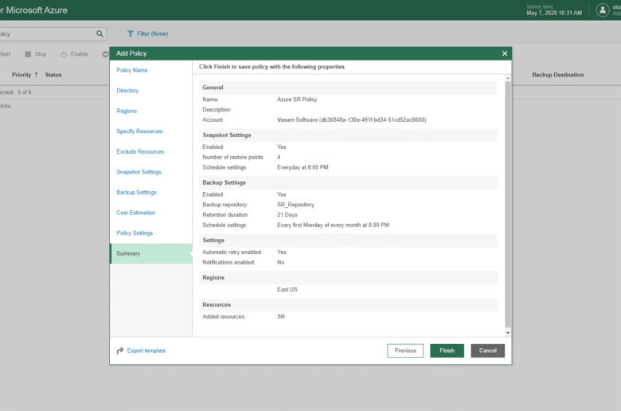Click the Filter (None) link

tap(153, 33)
